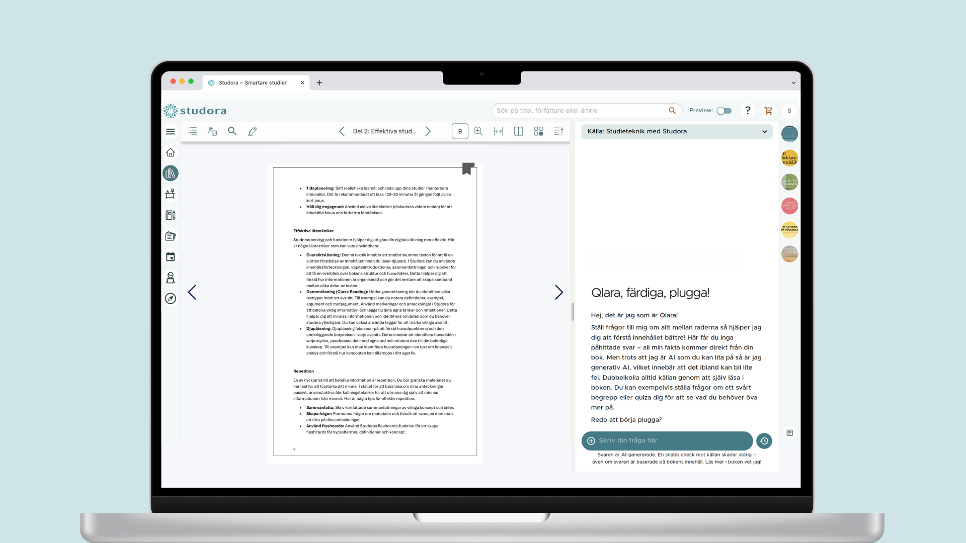
Task: Select the Studora – Smartare studier tab
Action: 253,83
